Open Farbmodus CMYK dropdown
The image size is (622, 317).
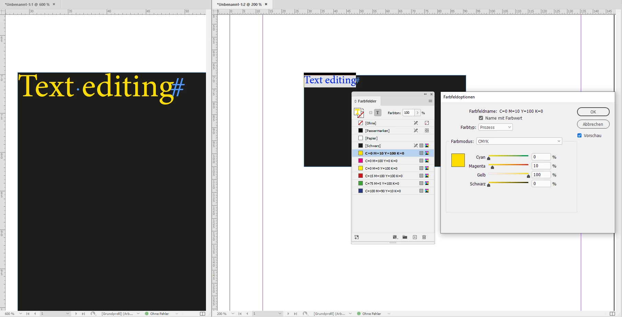tap(519, 141)
